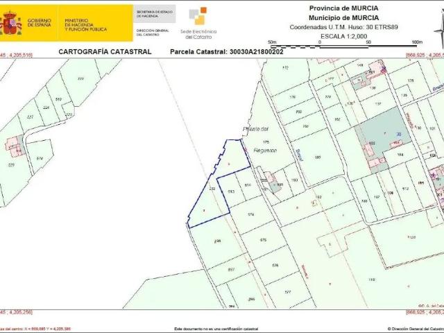The image size is (444, 333).
Task: Click the 'ESCALA 1:2,000' label
Action: tap(343, 36)
